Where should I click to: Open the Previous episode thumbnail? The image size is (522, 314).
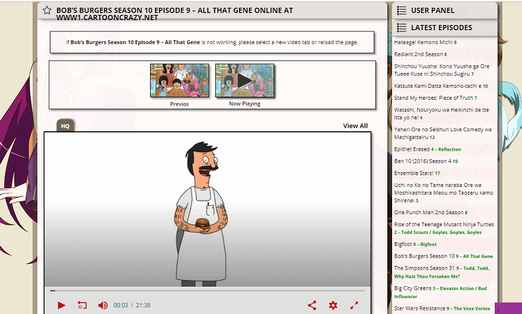[179, 81]
